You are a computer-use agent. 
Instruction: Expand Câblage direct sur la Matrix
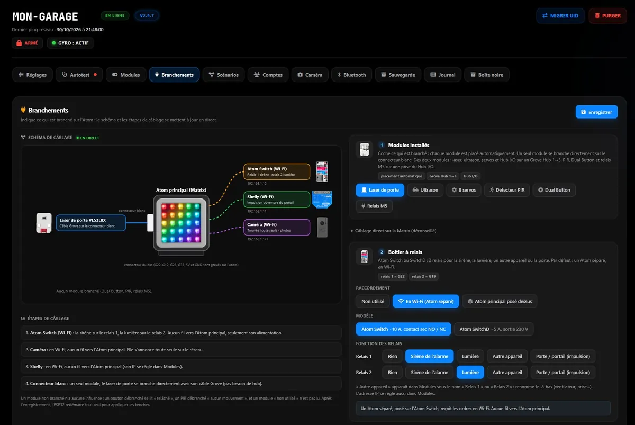click(393, 231)
